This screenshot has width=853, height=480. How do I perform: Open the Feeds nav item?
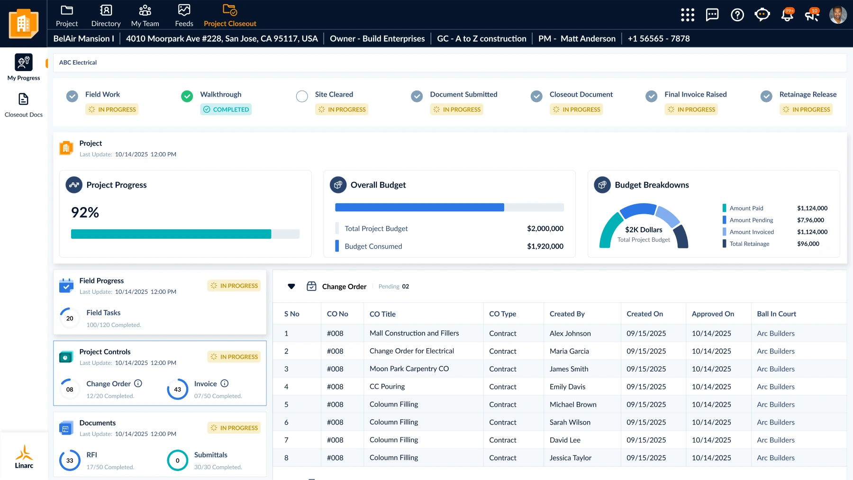[x=184, y=16]
